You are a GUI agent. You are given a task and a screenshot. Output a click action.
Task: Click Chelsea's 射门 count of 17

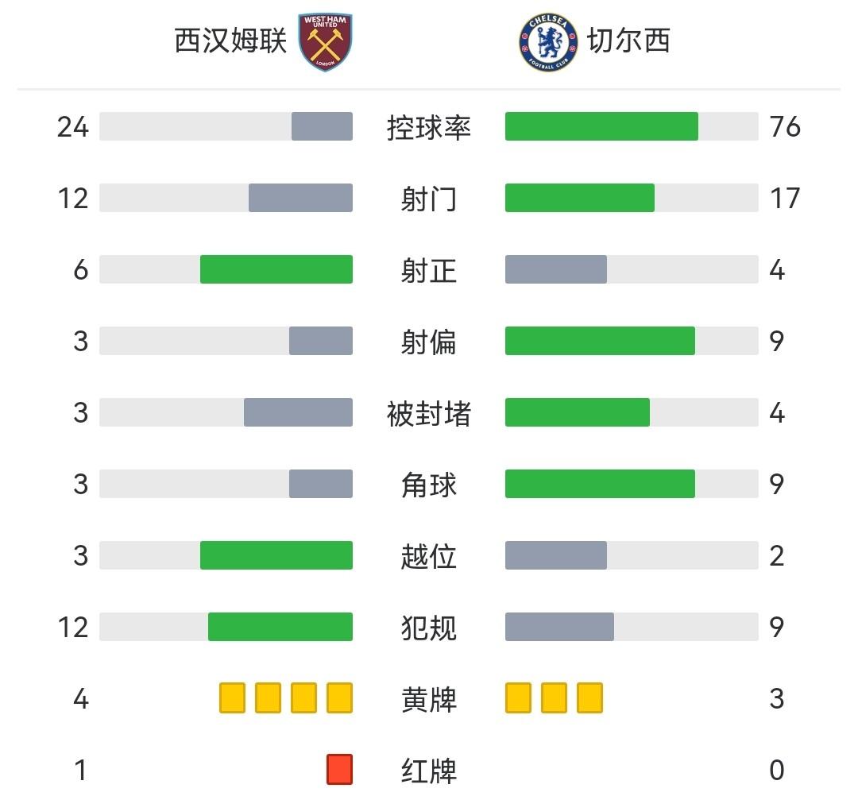(x=785, y=198)
